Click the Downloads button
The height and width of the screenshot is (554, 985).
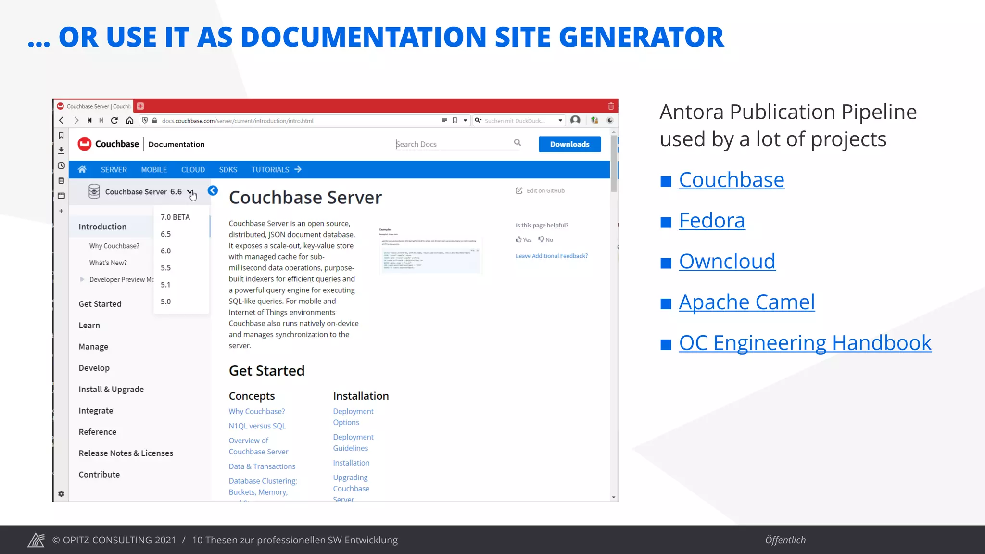(x=569, y=144)
